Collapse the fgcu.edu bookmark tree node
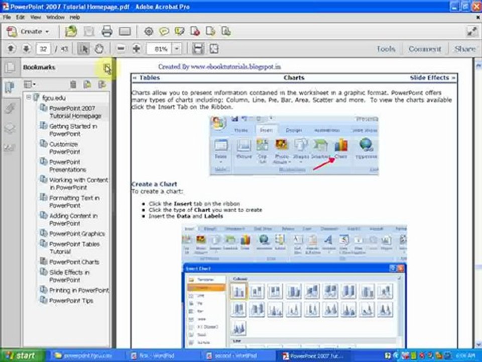 click(28, 97)
